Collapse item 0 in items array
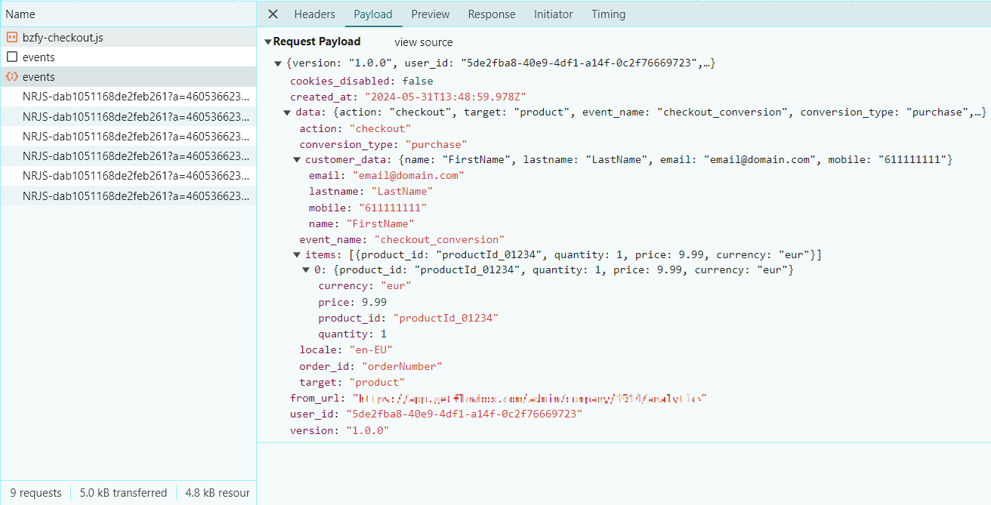This screenshot has width=991, height=505. pyautogui.click(x=306, y=270)
